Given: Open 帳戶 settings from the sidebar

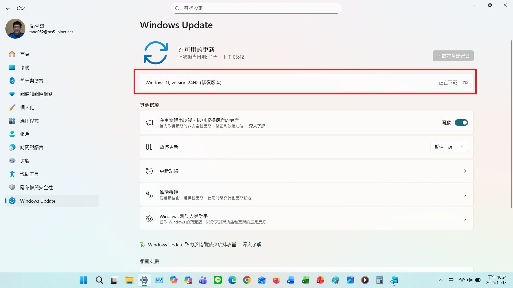Looking at the screenshot, I should pyautogui.click(x=25, y=134).
